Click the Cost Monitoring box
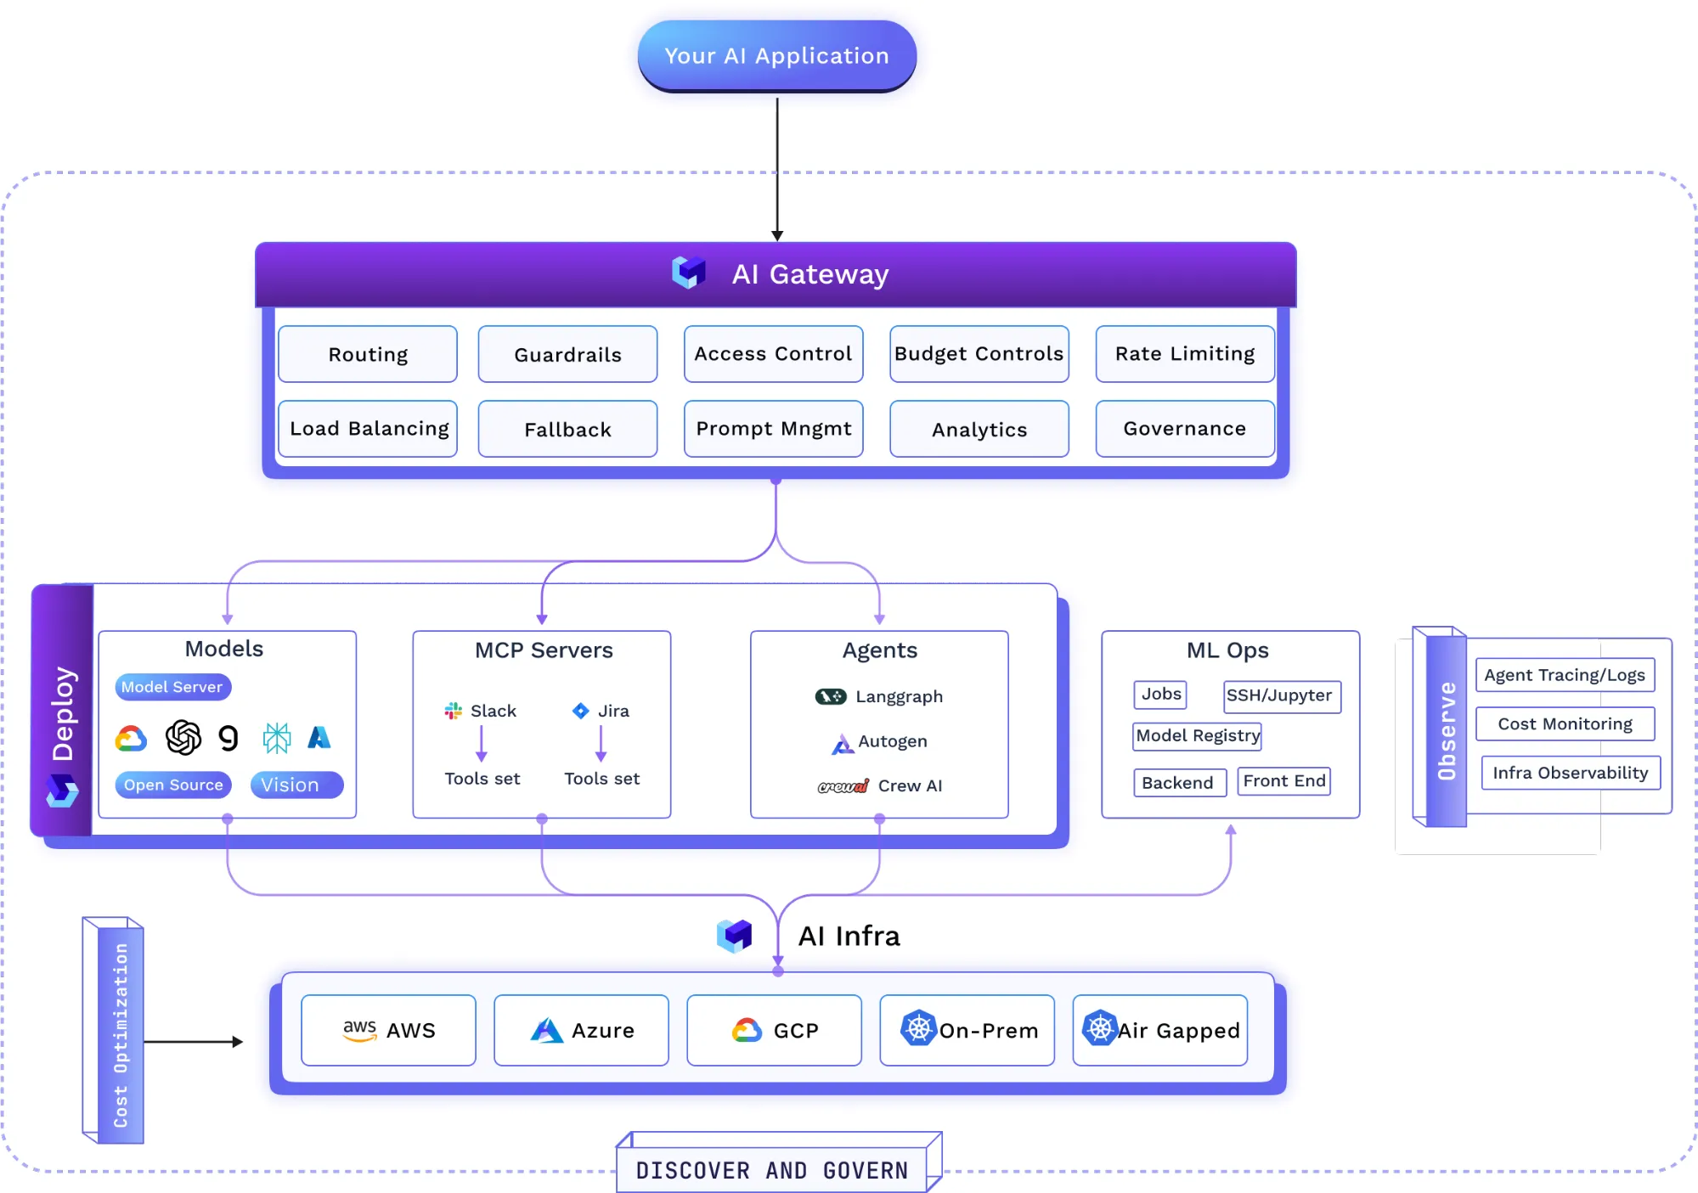The height and width of the screenshot is (1193, 1698). [x=1565, y=723]
